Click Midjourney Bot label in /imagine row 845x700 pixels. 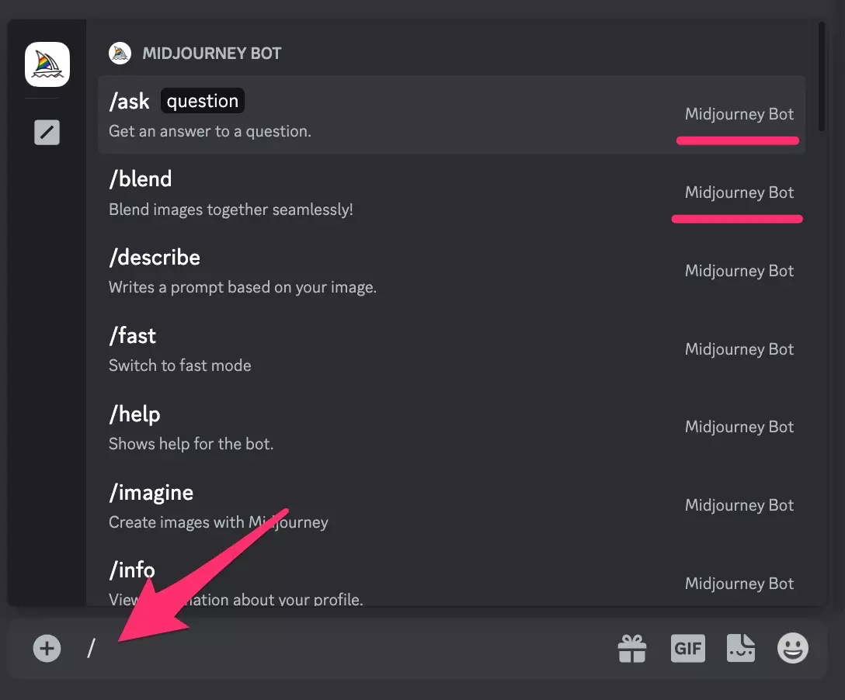[739, 505]
